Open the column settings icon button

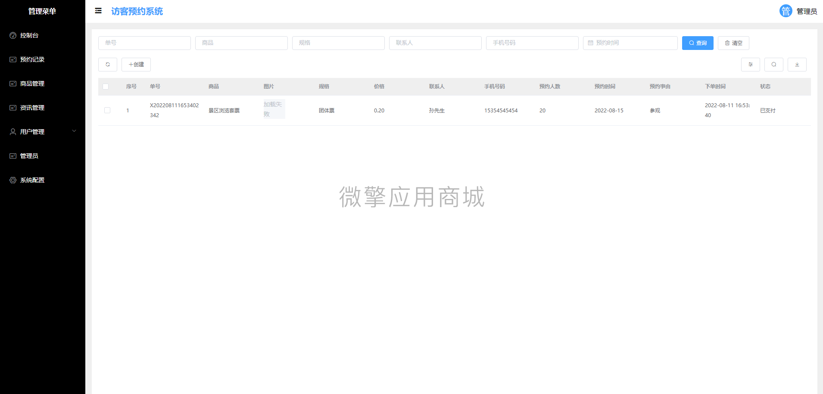[751, 65]
